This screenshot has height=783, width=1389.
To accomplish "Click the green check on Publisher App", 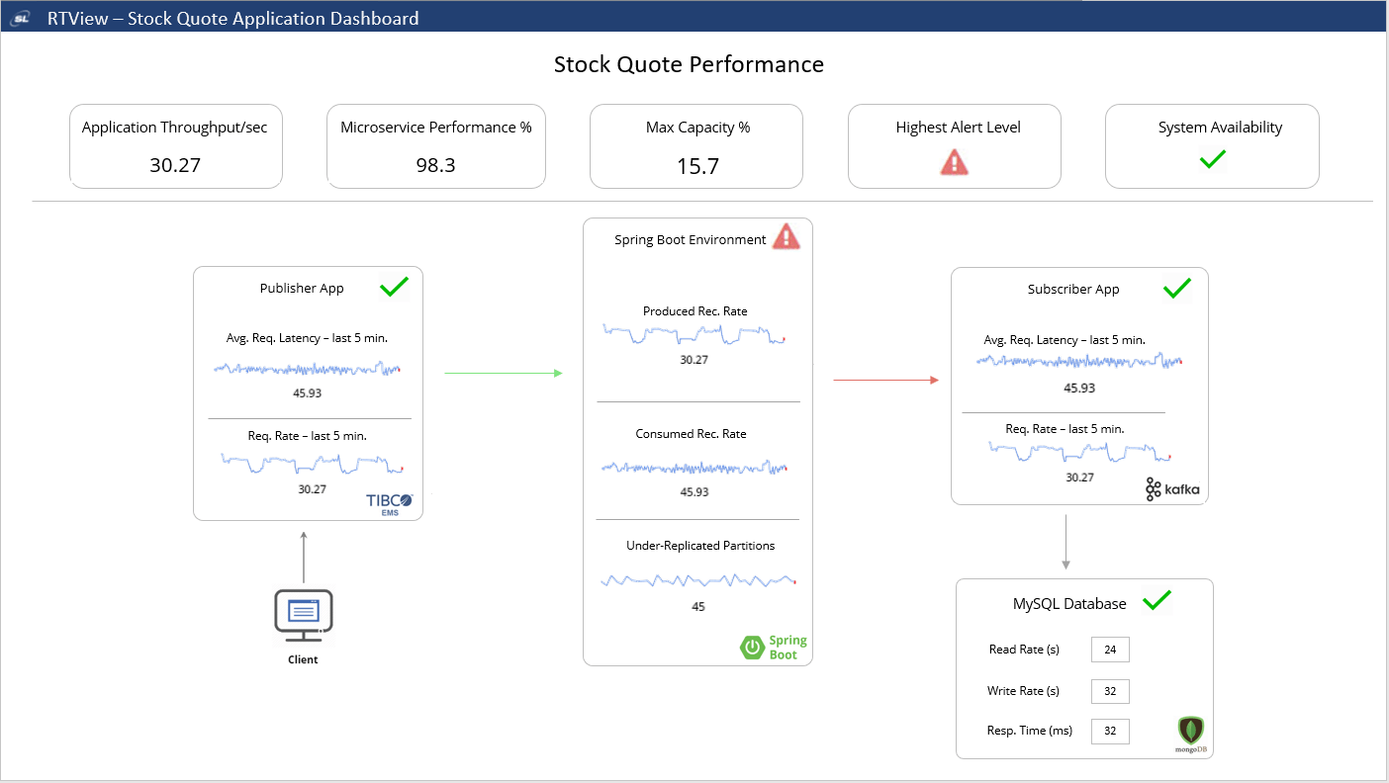I will coord(394,287).
